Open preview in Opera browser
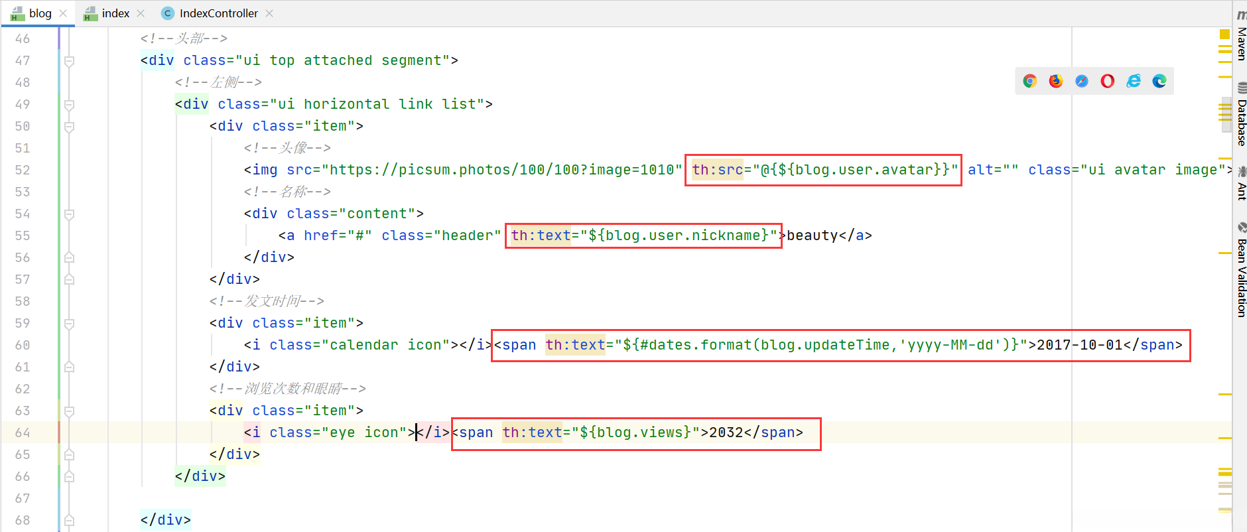The width and height of the screenshot is (1247, 532). [1108, 81]
